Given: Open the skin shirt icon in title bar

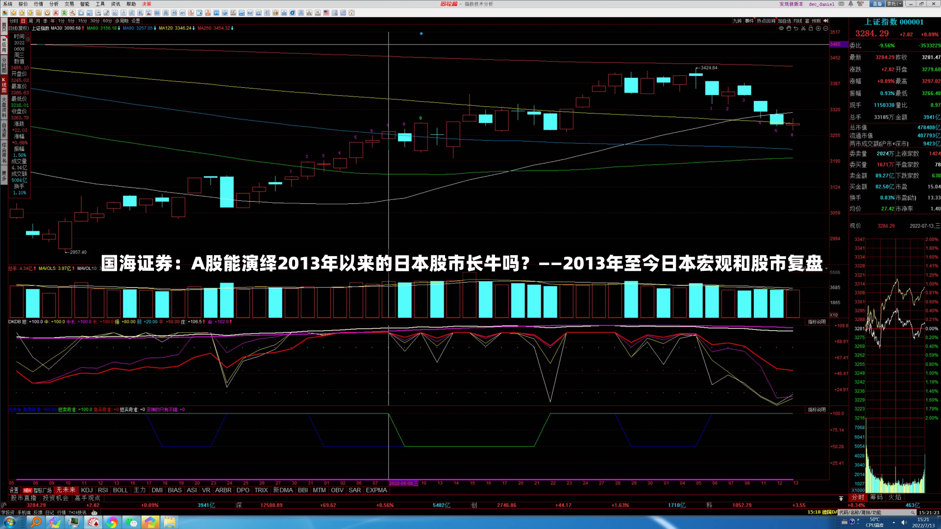Looking at the screenshot, I should pos(861,4).
